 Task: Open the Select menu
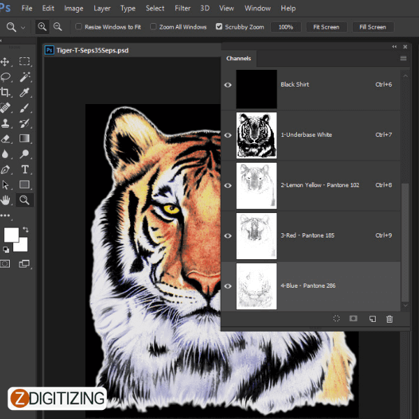(x=155, y=8)
